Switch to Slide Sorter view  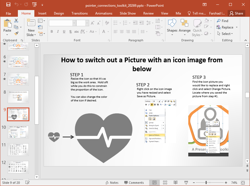165,183
